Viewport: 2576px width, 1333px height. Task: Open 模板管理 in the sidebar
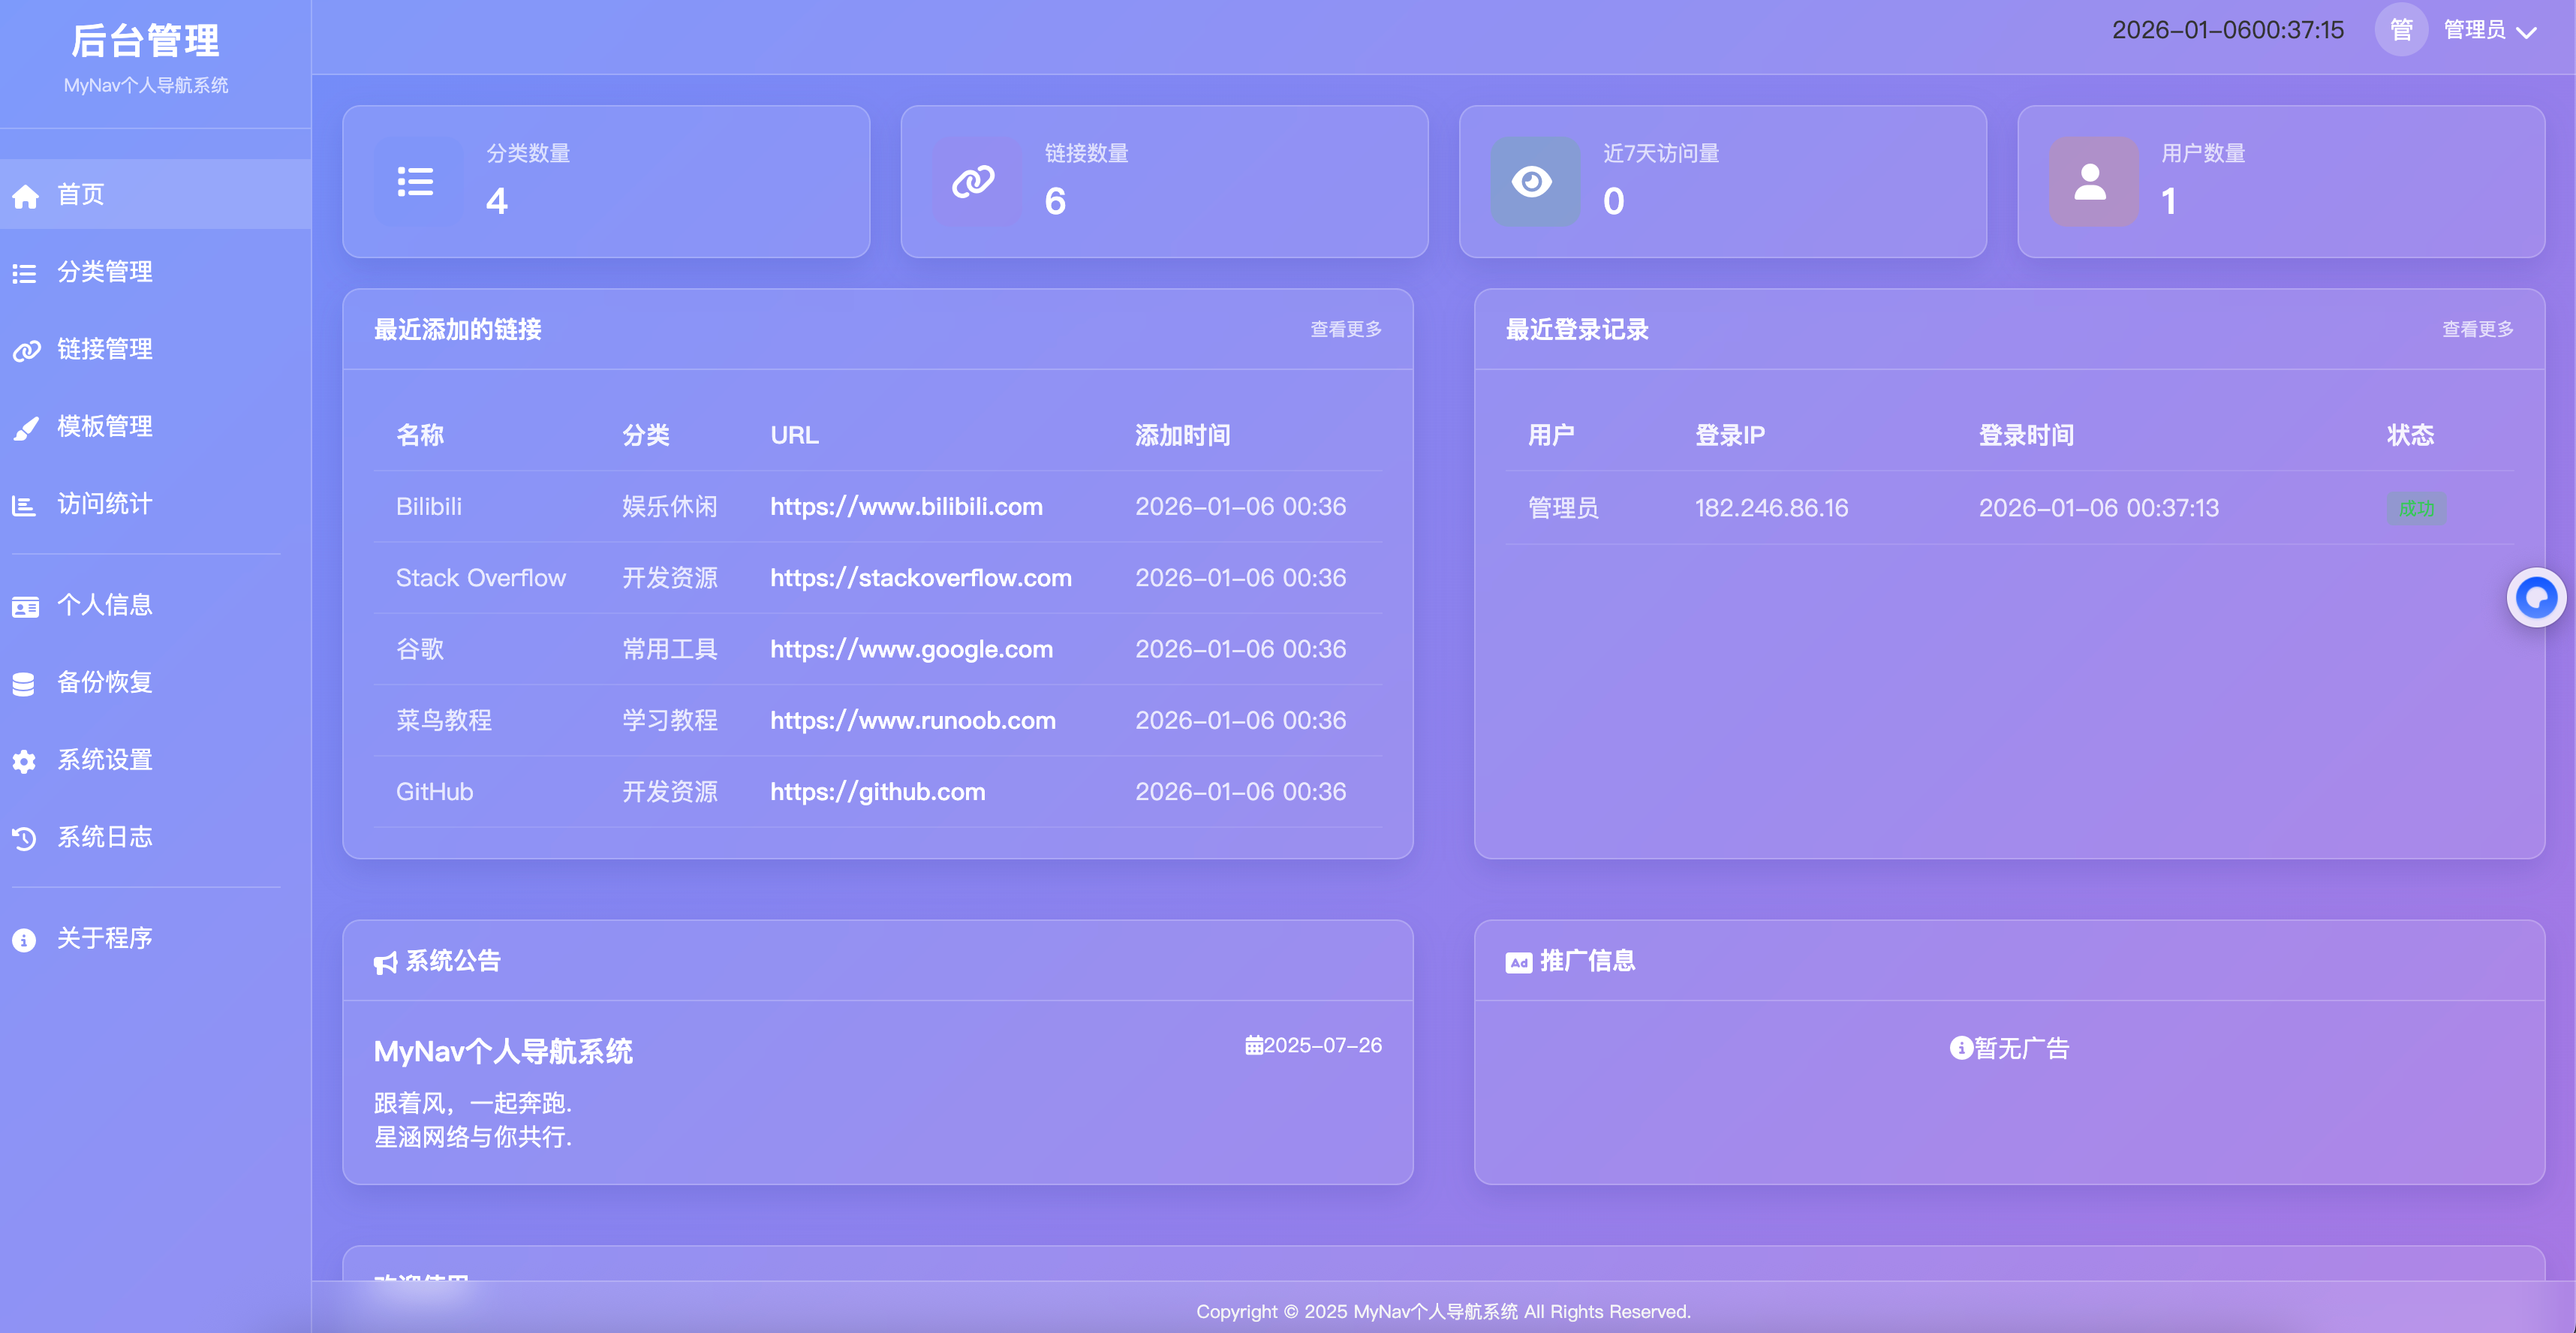coord(155,426)
